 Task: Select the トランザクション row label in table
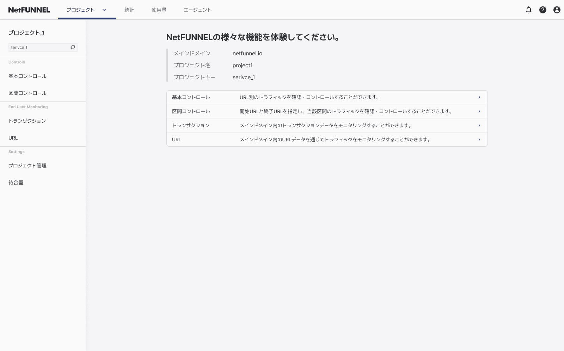191,125
